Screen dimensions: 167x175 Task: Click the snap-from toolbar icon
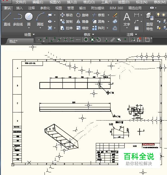point(45,40)
